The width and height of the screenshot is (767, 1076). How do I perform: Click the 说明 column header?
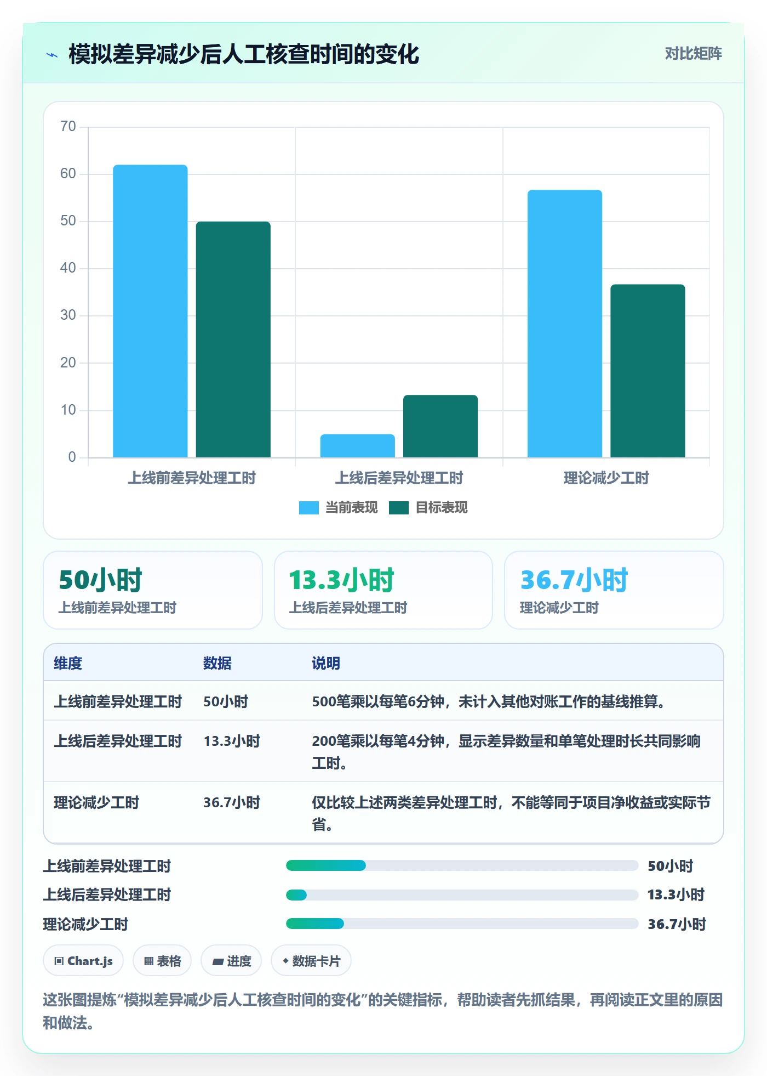326,664
